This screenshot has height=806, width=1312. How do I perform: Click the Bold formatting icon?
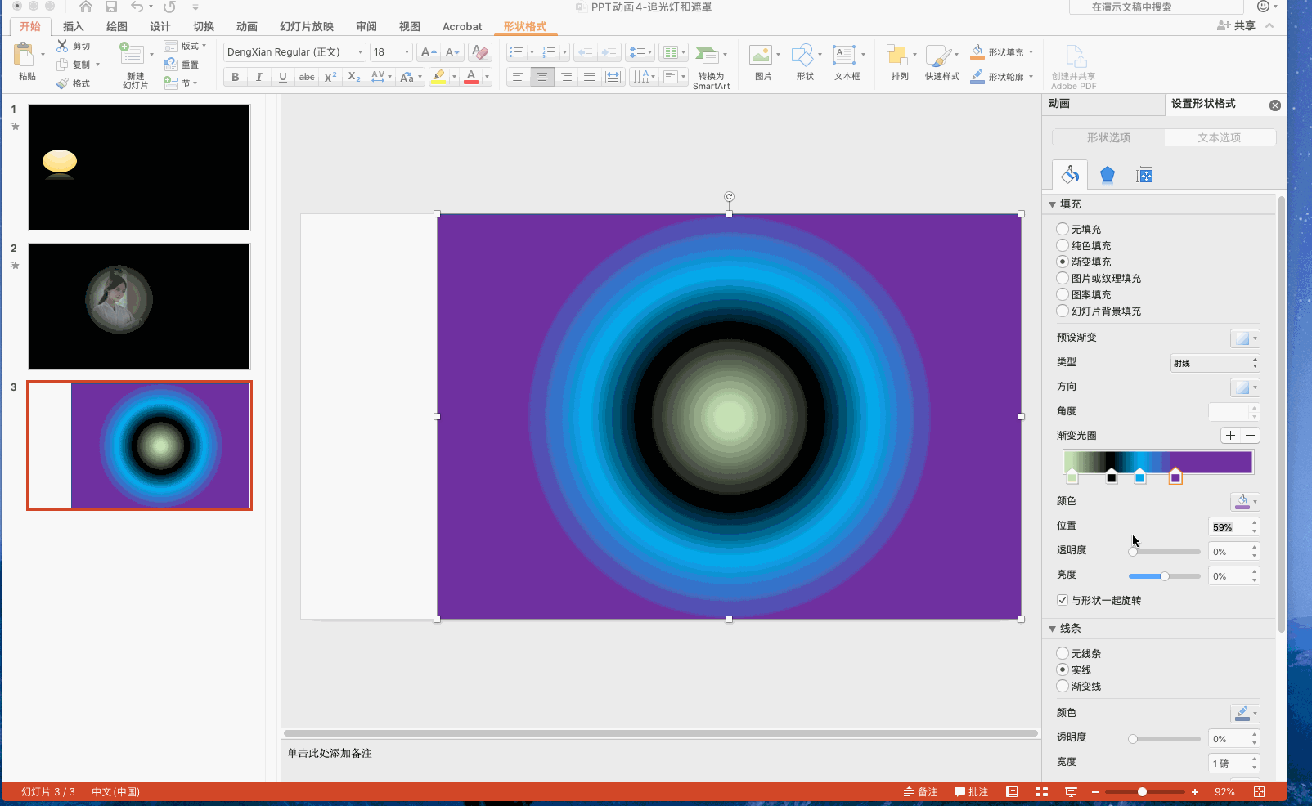(236, 77)
